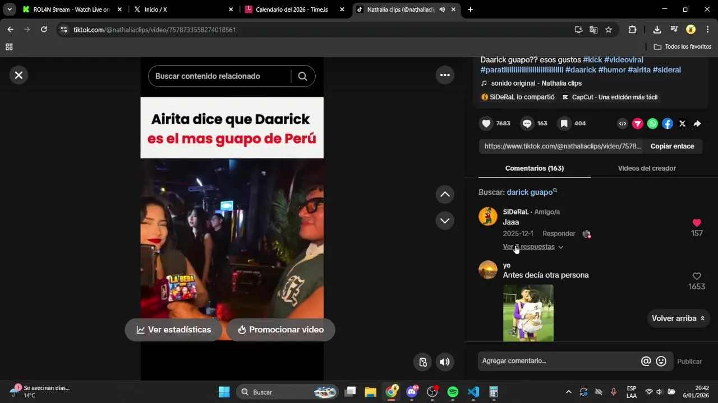718x403 pixels.
Task: Like the 'Antes decía otra persona' comment
Action: pyautogui.click(x=697, y=277)
